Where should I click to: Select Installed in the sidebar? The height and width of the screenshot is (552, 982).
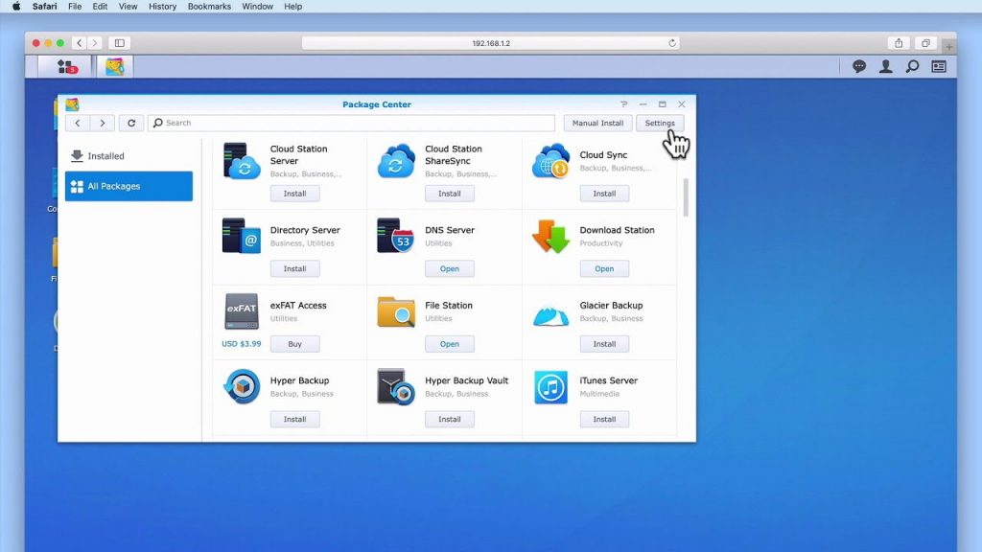(x=129, y=156)
